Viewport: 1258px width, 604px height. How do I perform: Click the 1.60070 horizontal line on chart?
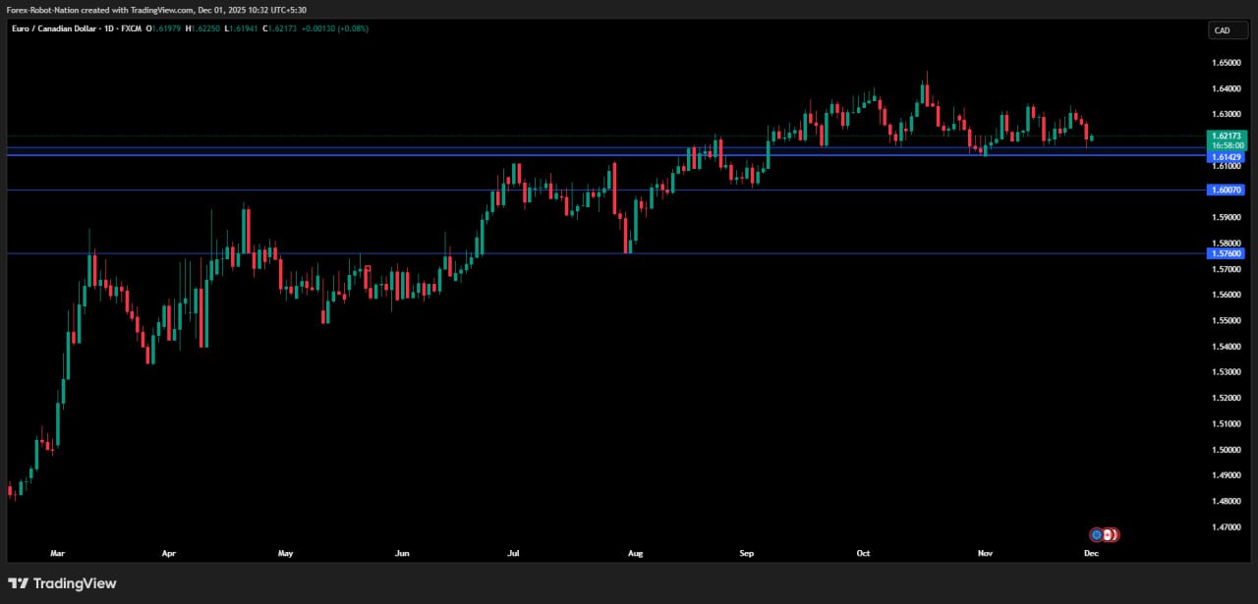click(393, 191)
